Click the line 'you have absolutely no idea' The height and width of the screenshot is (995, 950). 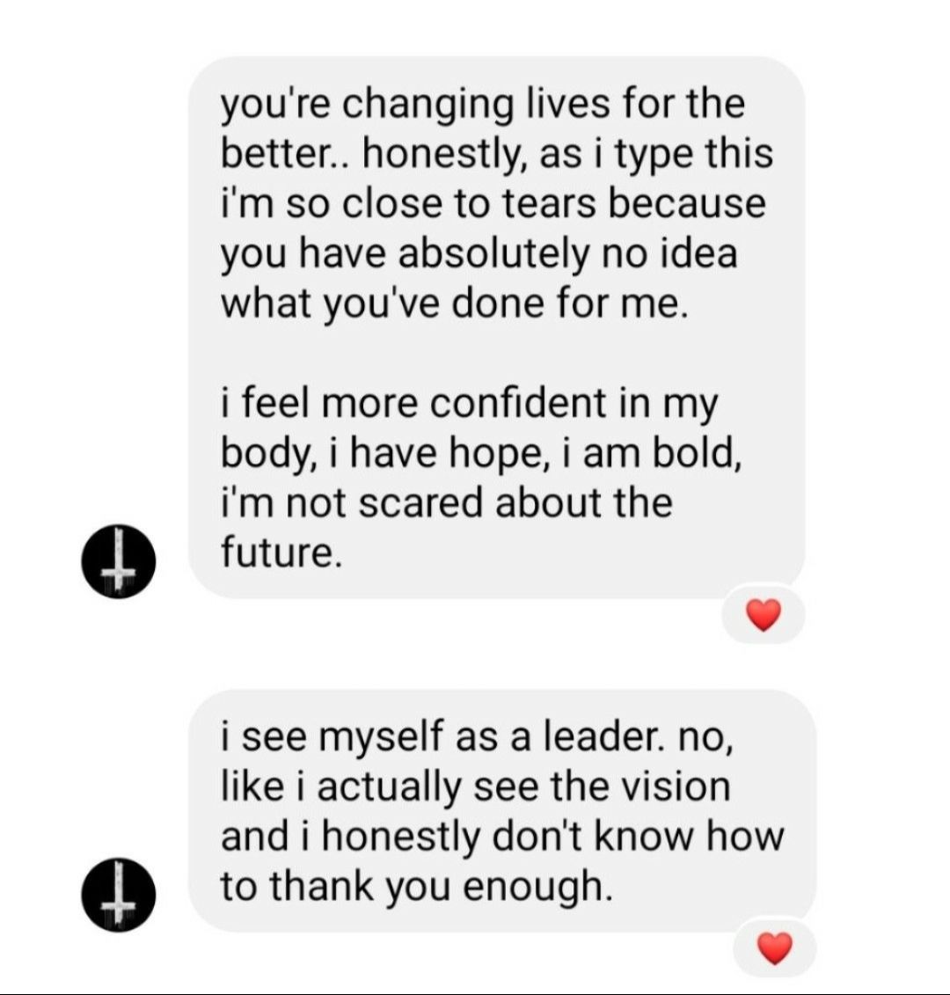point(479,254)
